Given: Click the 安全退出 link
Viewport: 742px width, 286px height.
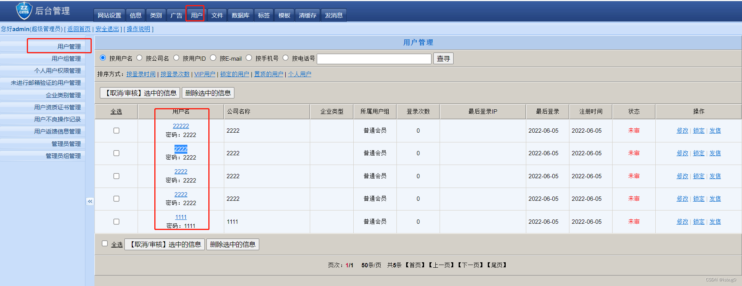Looking at the screenshot, I should click(107, 29).
